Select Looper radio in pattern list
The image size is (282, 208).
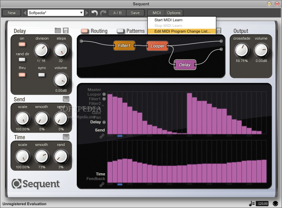104,94
